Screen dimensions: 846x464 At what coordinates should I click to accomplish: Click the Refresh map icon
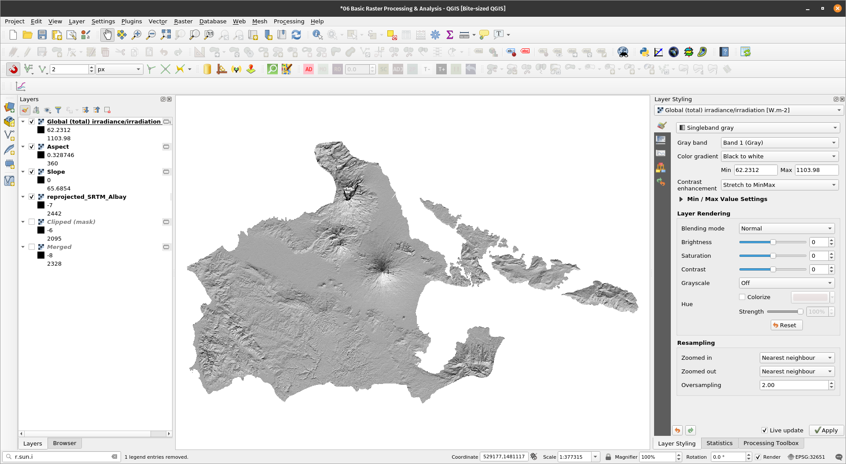tap(296, 35)
